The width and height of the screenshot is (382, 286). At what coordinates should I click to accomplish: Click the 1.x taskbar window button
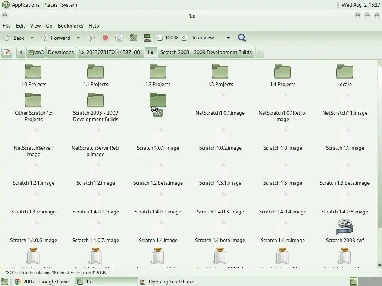coord(106,282)
